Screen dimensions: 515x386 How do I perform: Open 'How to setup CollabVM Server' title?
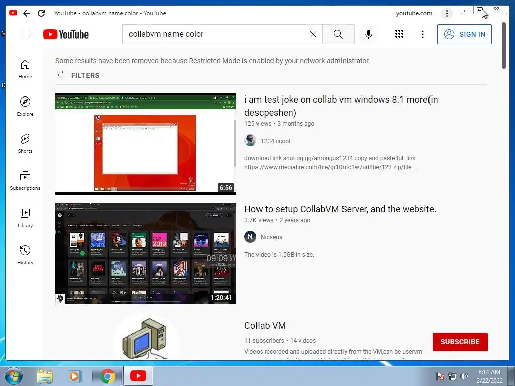(340, 209)
